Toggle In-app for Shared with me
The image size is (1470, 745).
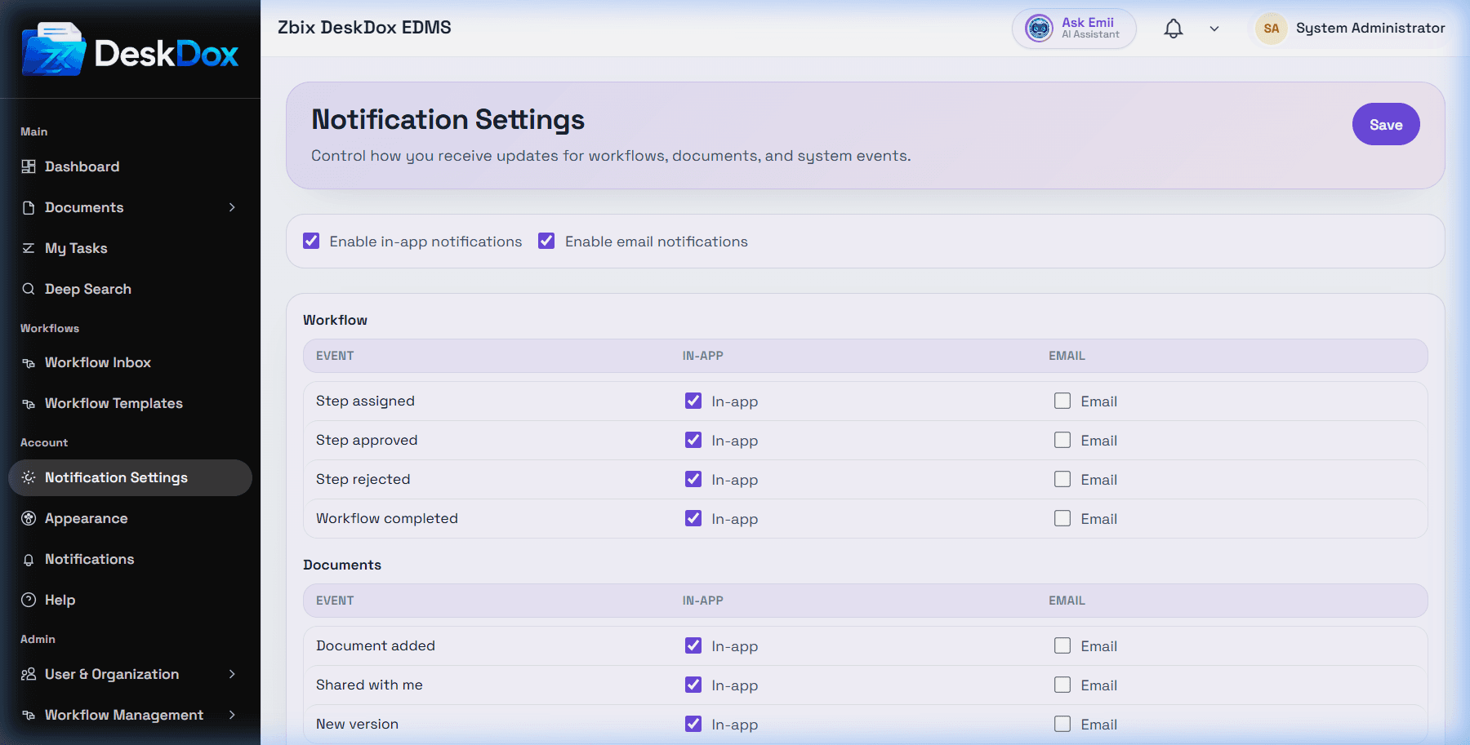tap(693, 685)
